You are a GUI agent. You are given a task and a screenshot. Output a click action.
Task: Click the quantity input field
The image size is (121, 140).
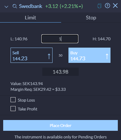point(60,39)
